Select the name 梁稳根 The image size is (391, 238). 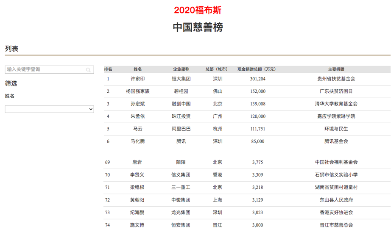pos(137,187)
